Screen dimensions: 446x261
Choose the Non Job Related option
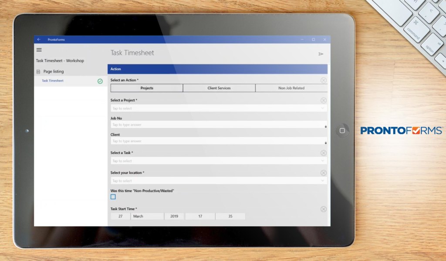click(291, 88)
